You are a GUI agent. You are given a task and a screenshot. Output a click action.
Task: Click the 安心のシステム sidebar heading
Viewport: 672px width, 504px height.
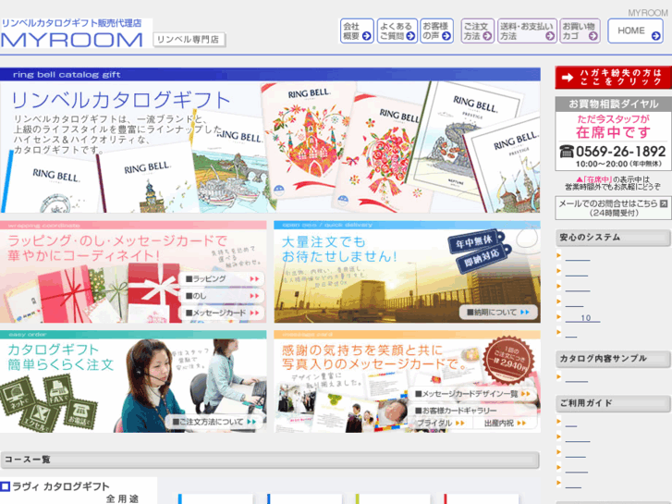(613, 237)
